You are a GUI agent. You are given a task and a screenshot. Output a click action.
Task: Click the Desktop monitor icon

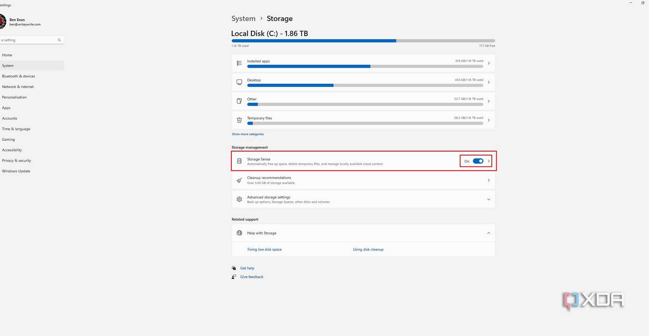click(x=239, y=82)
